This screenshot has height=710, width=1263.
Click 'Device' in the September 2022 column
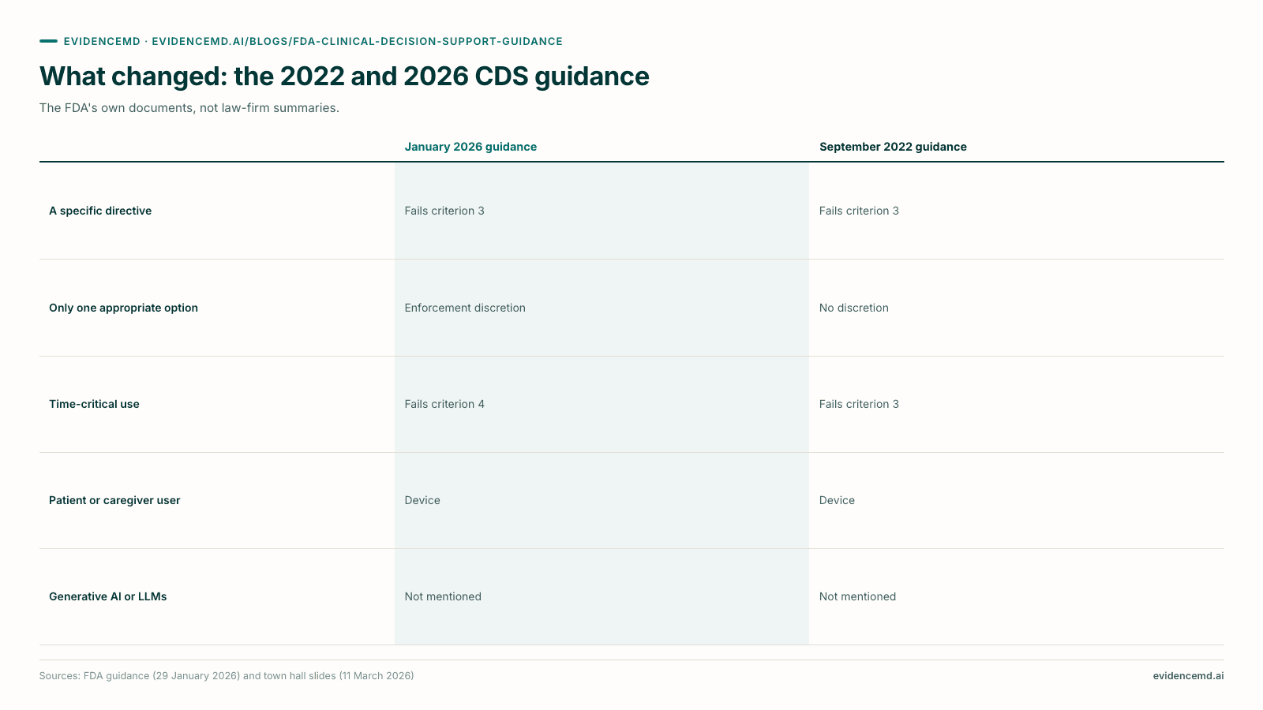click(837, 500)
